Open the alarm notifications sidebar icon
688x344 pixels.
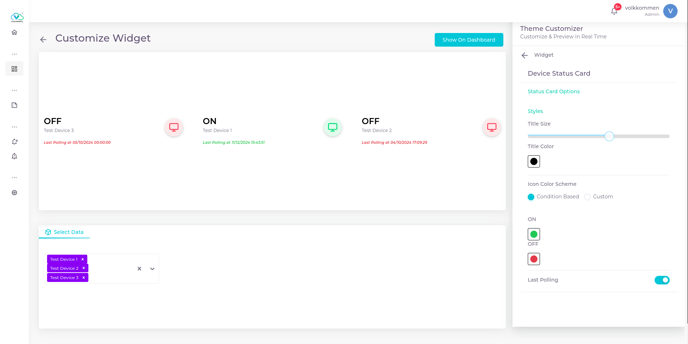(x=14, y=156)
